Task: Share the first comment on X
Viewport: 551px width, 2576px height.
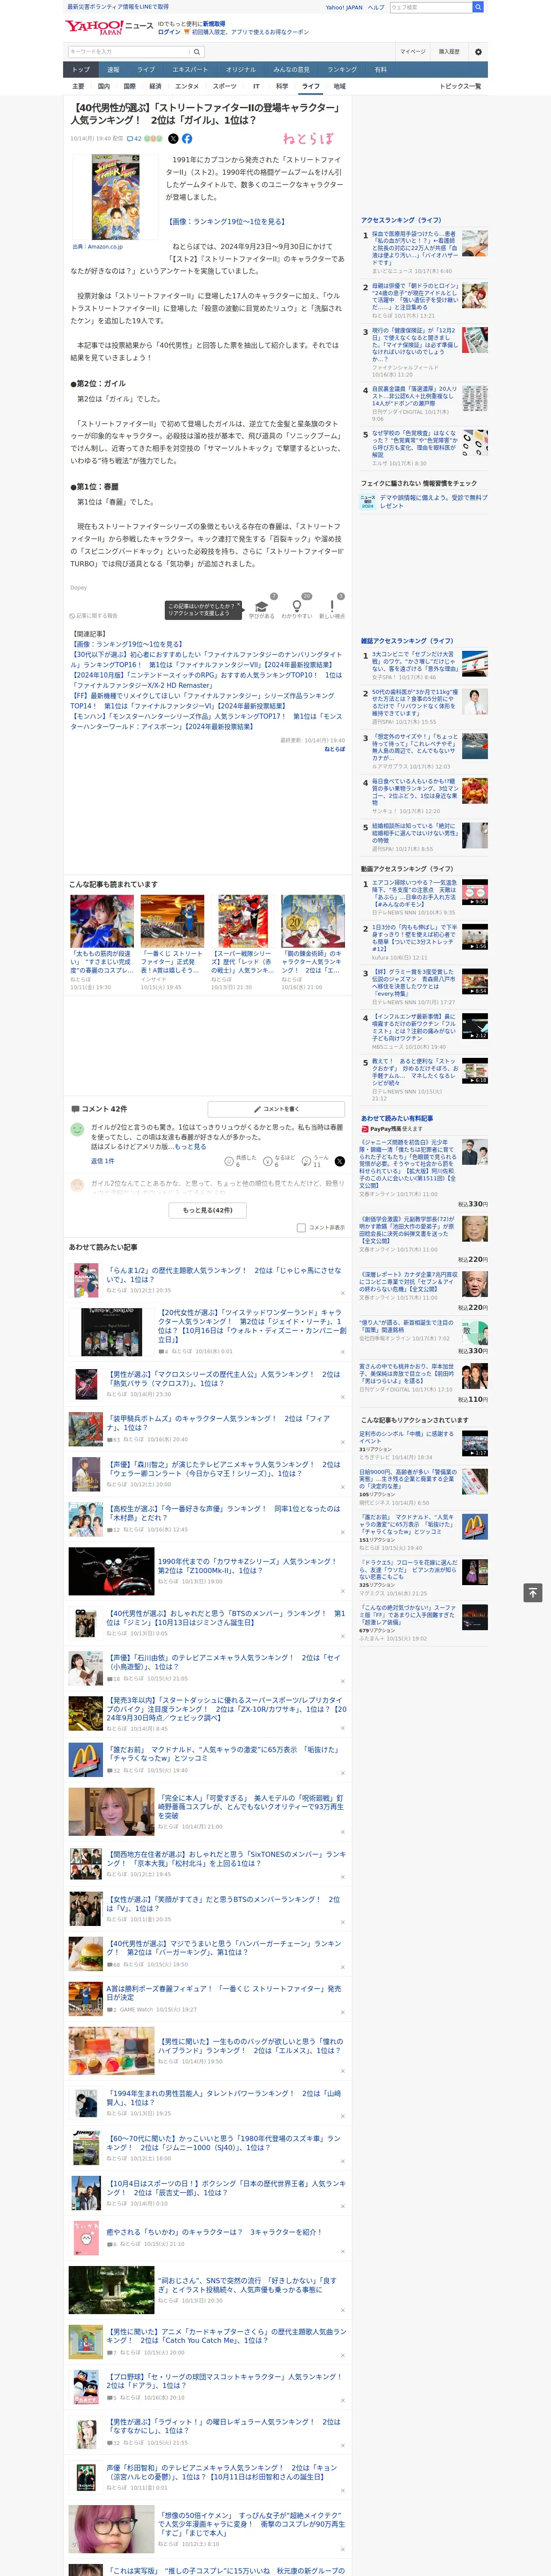Action: pyautogui.click(x=339, y=1161)
